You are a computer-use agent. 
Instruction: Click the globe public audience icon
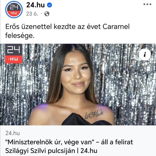click(47, 14)
